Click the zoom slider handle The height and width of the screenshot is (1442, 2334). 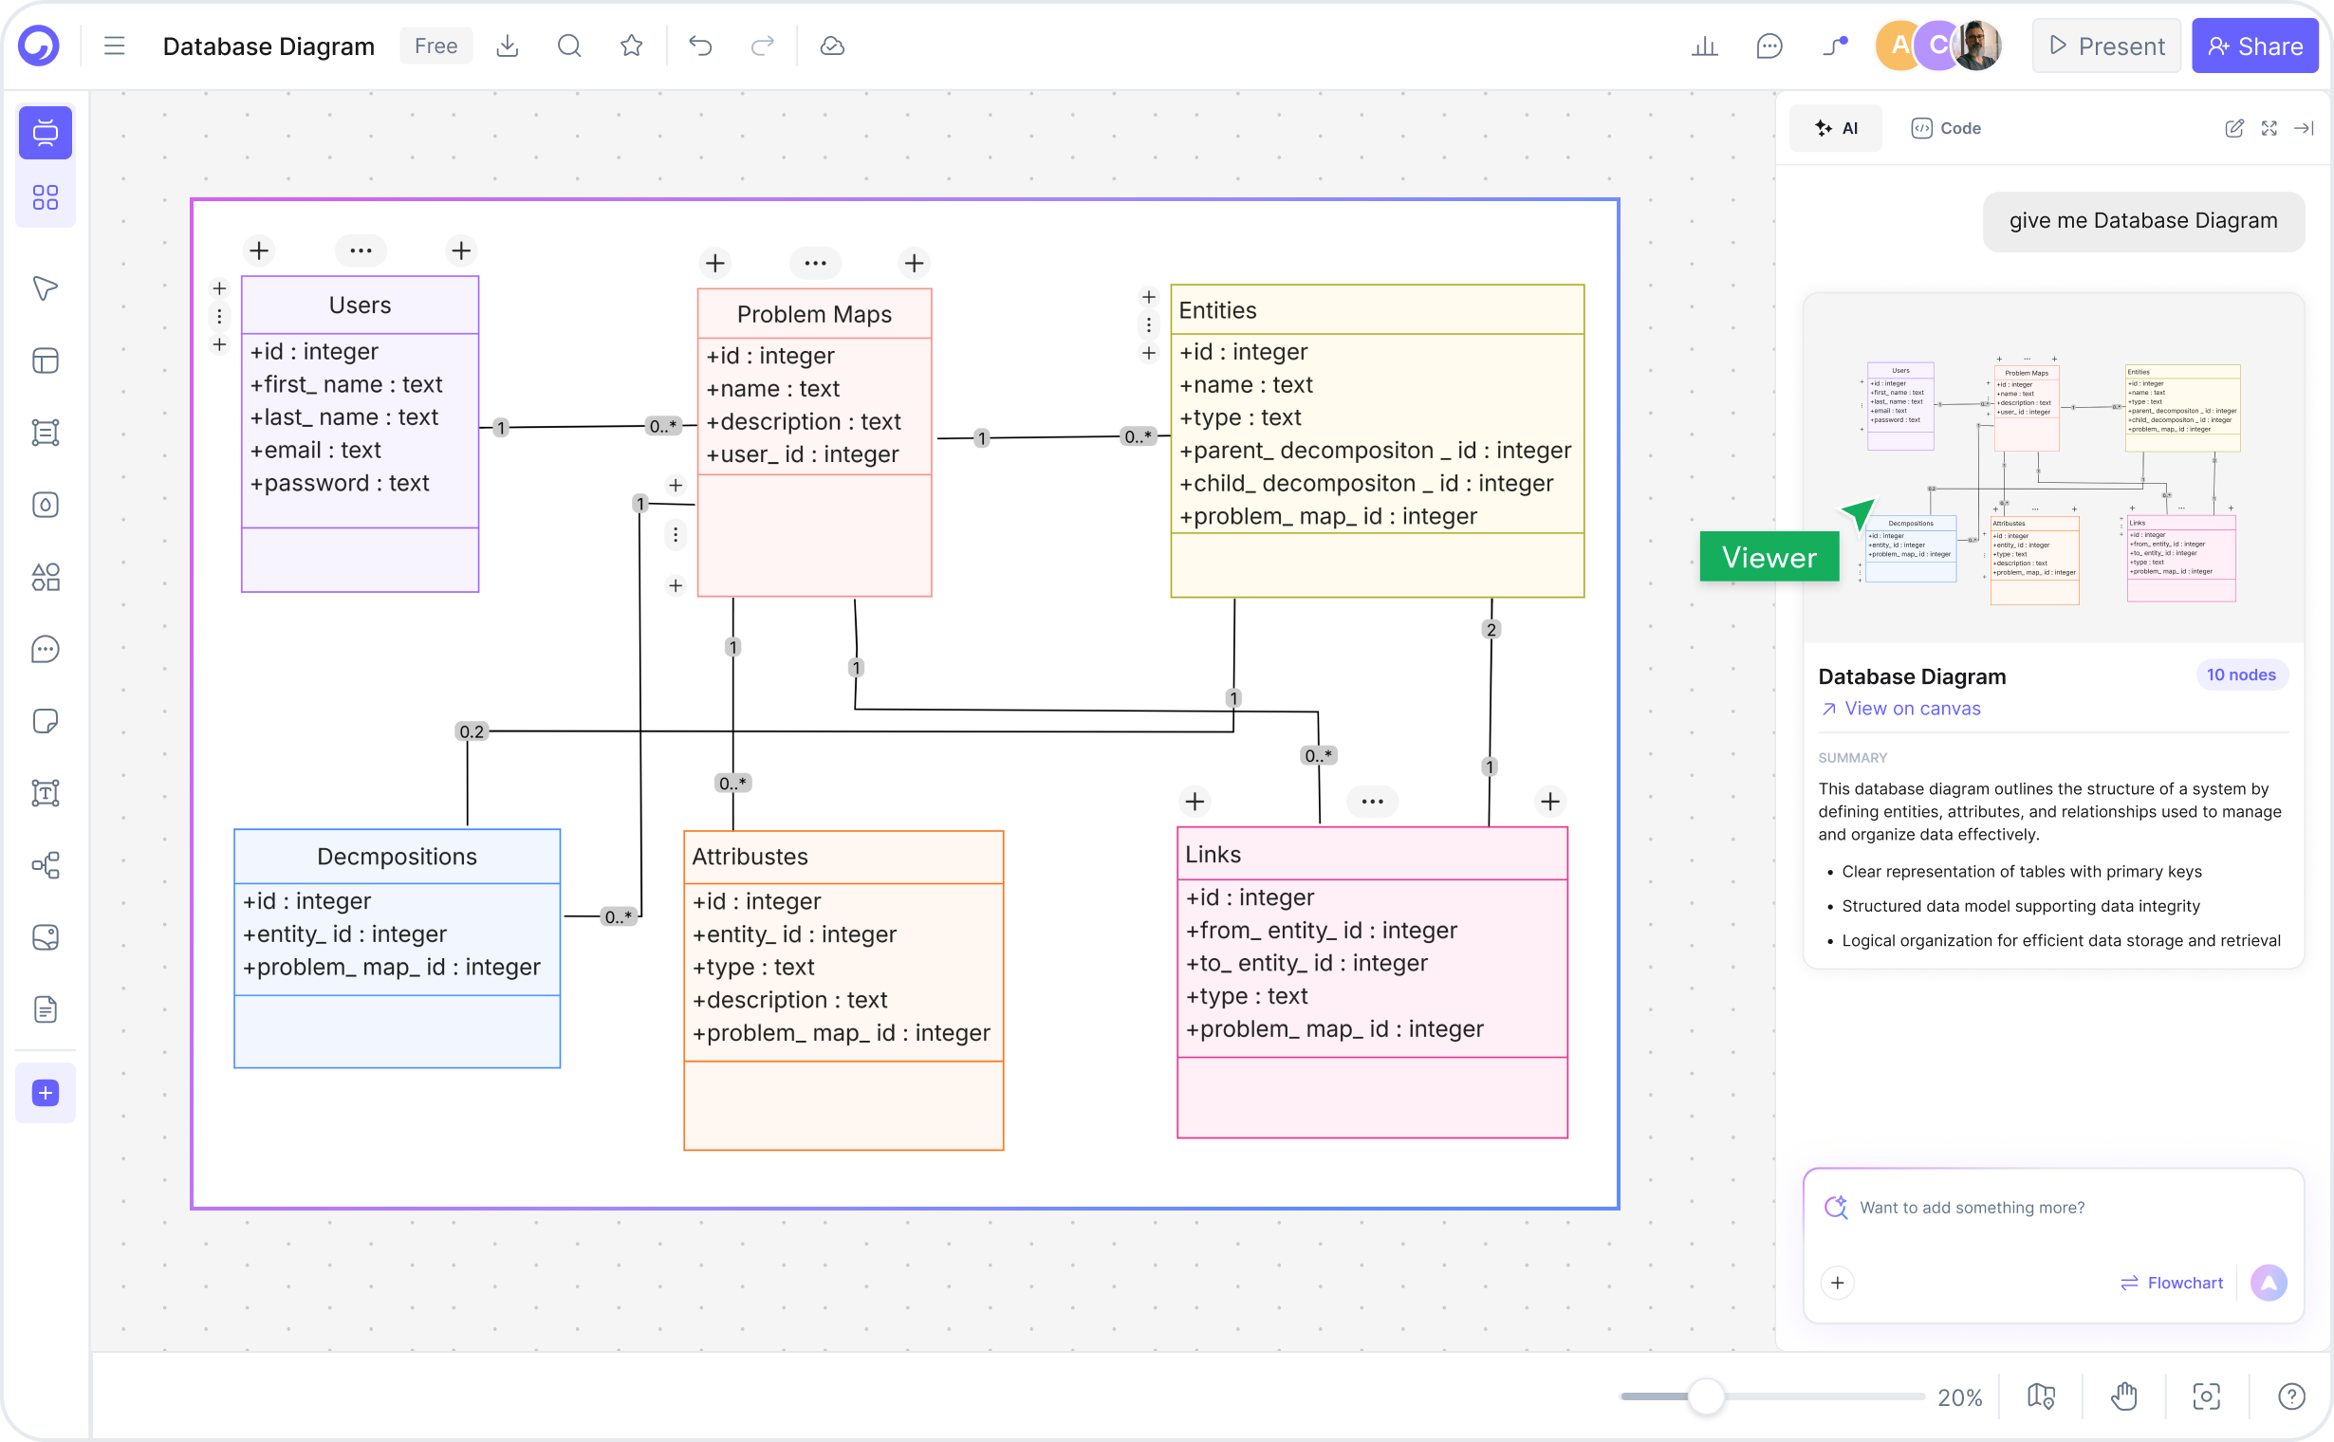pyautogui.click(x=1705, y=1396)
